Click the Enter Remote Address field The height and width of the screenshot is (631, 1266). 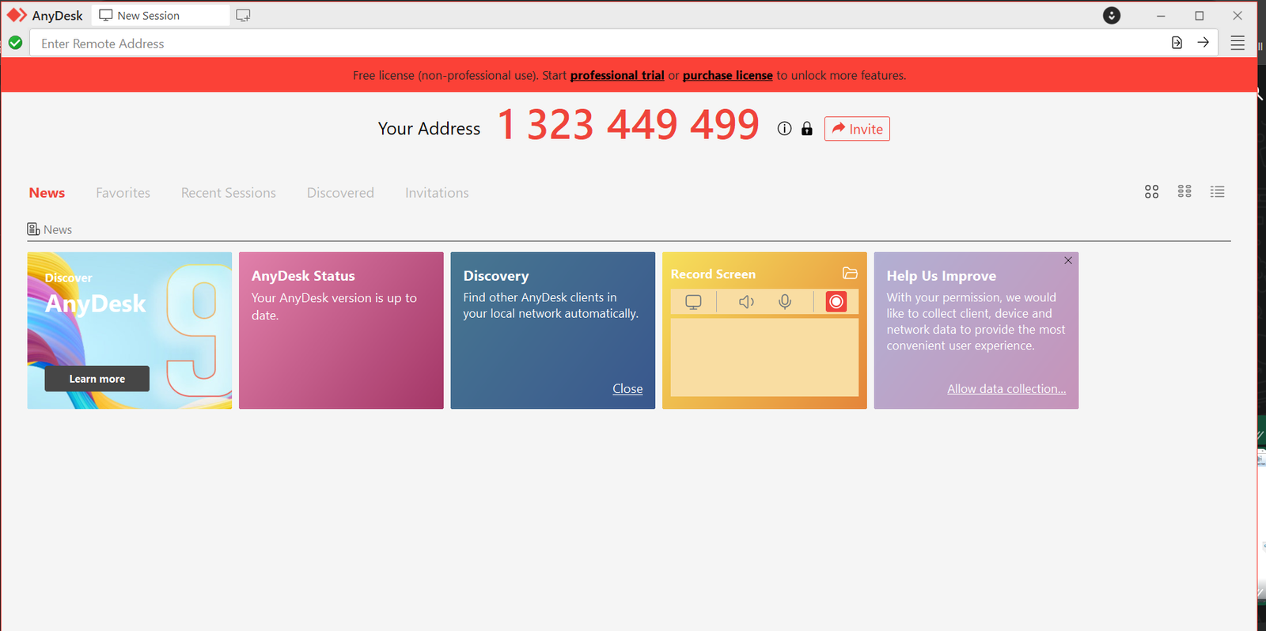pos(554,43)
